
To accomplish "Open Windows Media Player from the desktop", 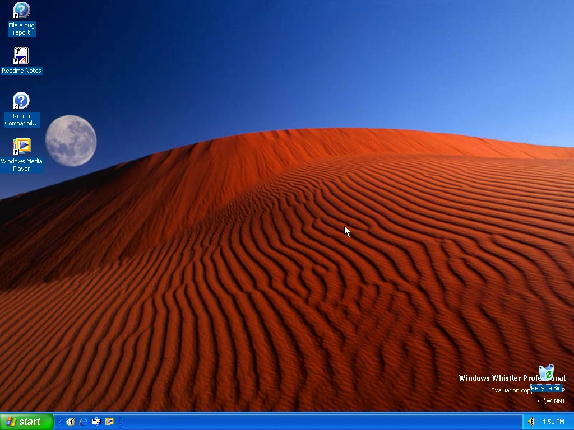I will (21, 147).
